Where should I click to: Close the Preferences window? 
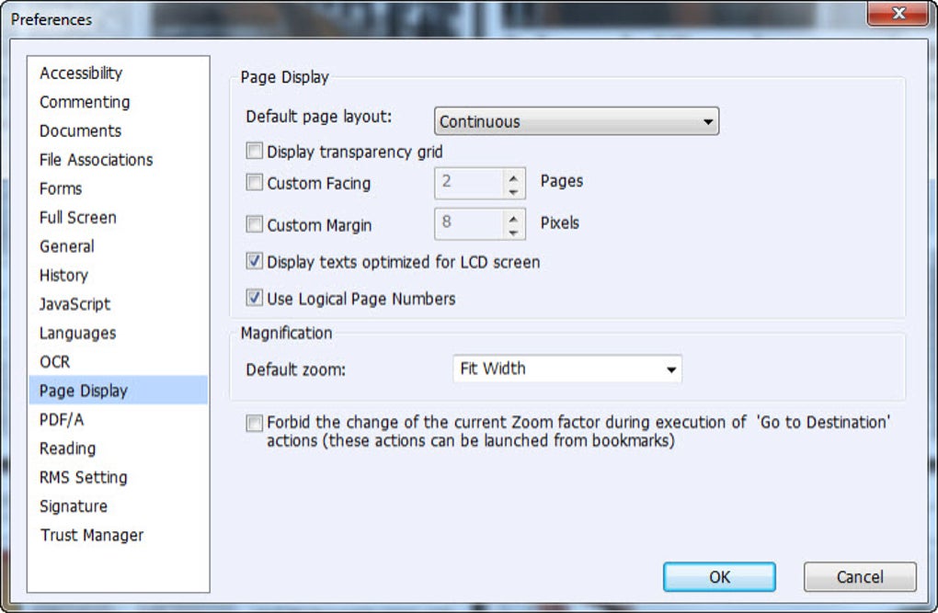point(898,13)
